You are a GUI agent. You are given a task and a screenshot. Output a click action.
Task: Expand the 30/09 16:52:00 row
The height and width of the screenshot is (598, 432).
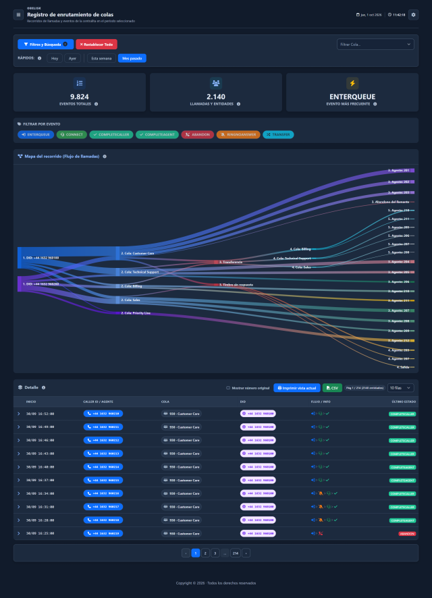click(x=19, y=414)
